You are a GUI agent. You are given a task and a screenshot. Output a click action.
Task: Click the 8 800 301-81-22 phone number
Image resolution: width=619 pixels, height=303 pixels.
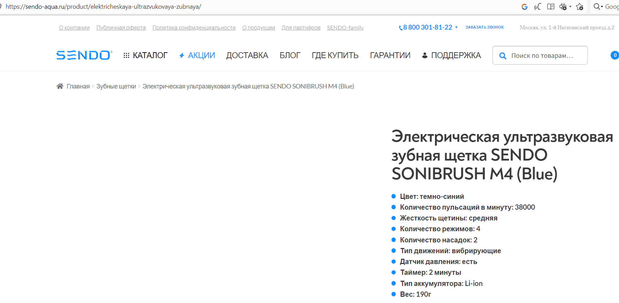pyautogui.click(x=427, y=28)
